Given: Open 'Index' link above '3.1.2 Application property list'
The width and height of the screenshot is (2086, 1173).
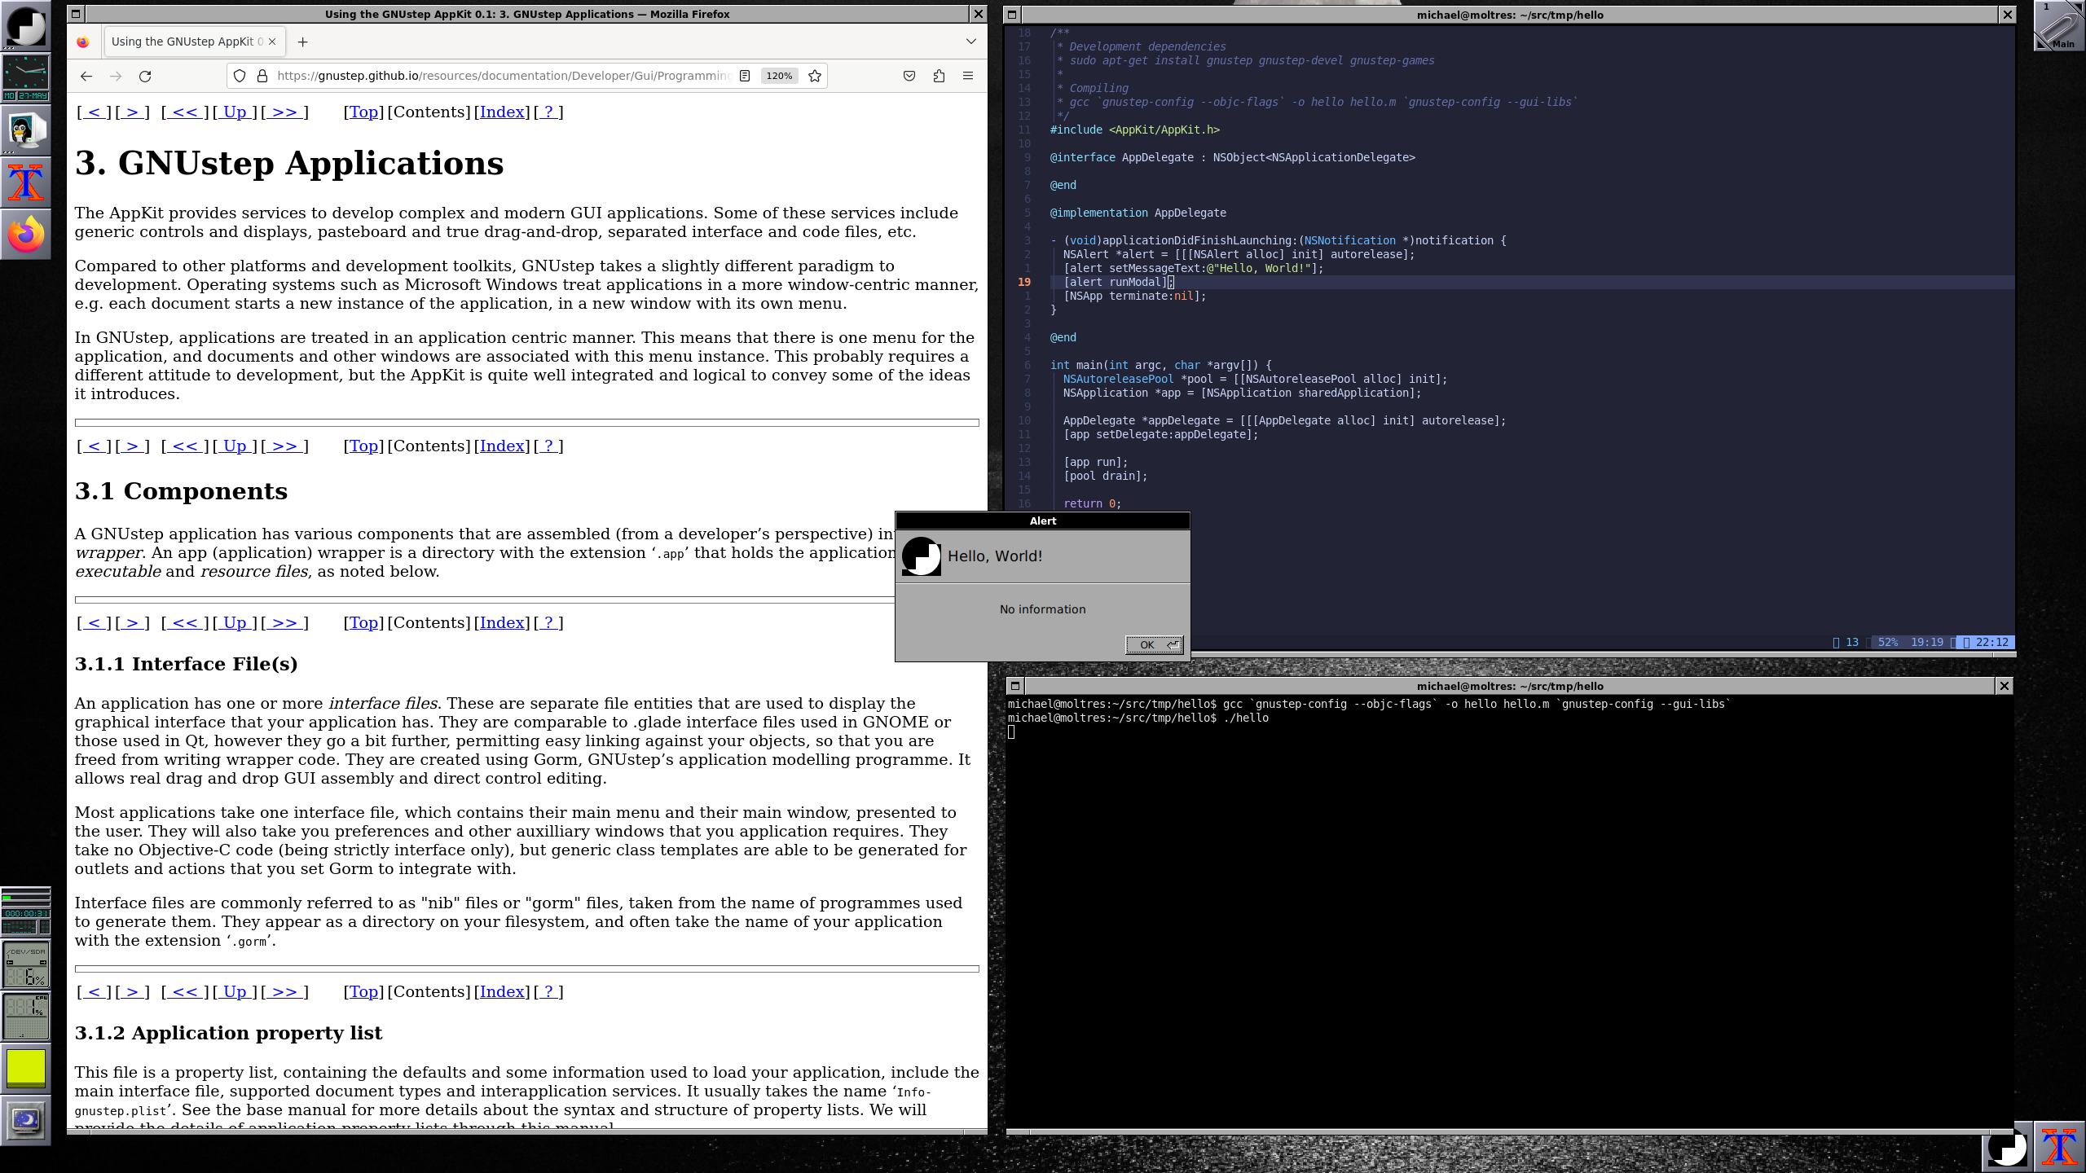Looking at the screenshot, I should click(x=502, y=992).
